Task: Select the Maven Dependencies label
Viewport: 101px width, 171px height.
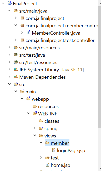Action: click(x=42, y=77)
